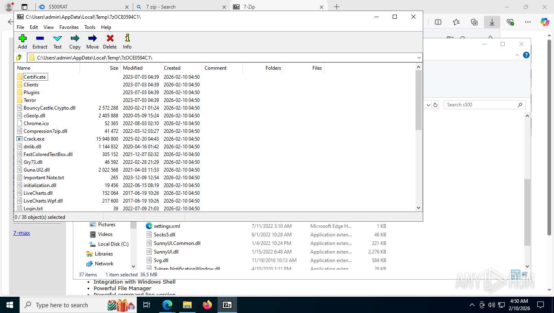Select settings.xml in File Explorer
Viewport: 554px width, 313px height.
[x=163, y=226]
